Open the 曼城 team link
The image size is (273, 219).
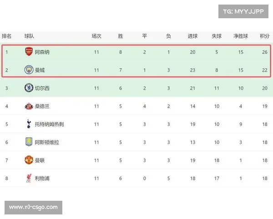coord(40,70)
